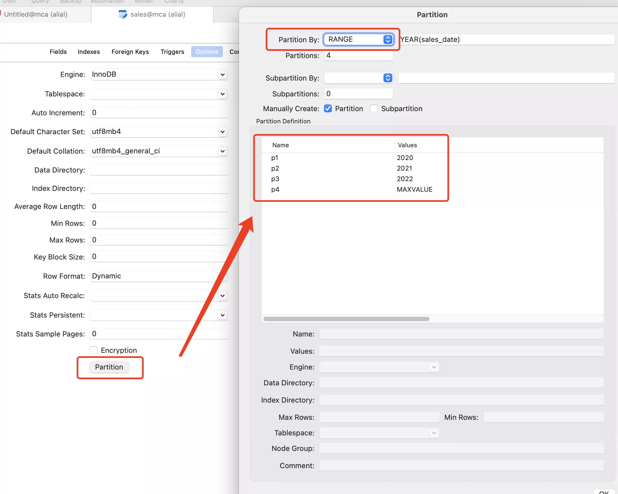The image size is (618, 494).
Task: Select the Options tab
Action: tap(207, 52)
